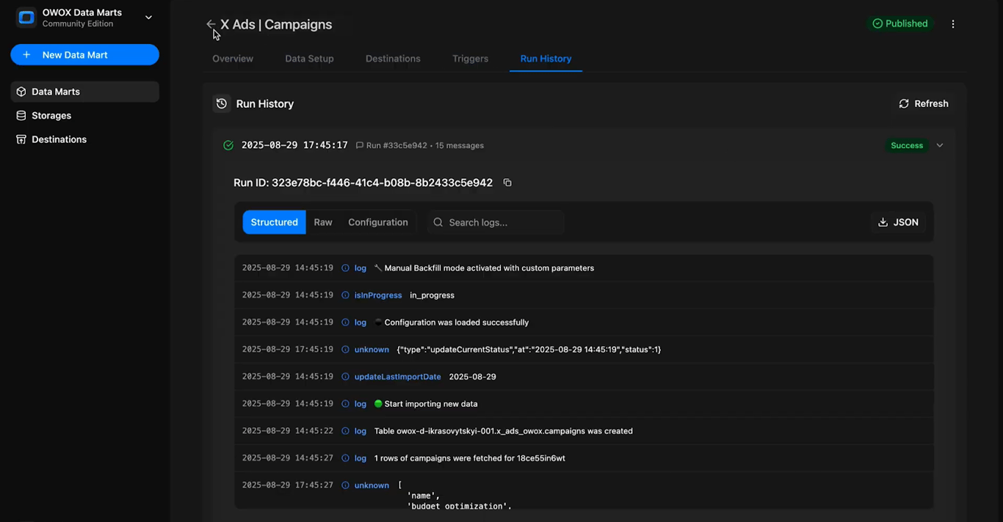Click the isInProgress log type label
Viewport: 1003px width, 522px height.
coord(378,295)
